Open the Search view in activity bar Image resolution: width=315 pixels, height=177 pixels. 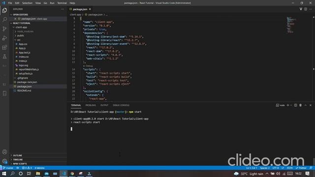point(4,20)
